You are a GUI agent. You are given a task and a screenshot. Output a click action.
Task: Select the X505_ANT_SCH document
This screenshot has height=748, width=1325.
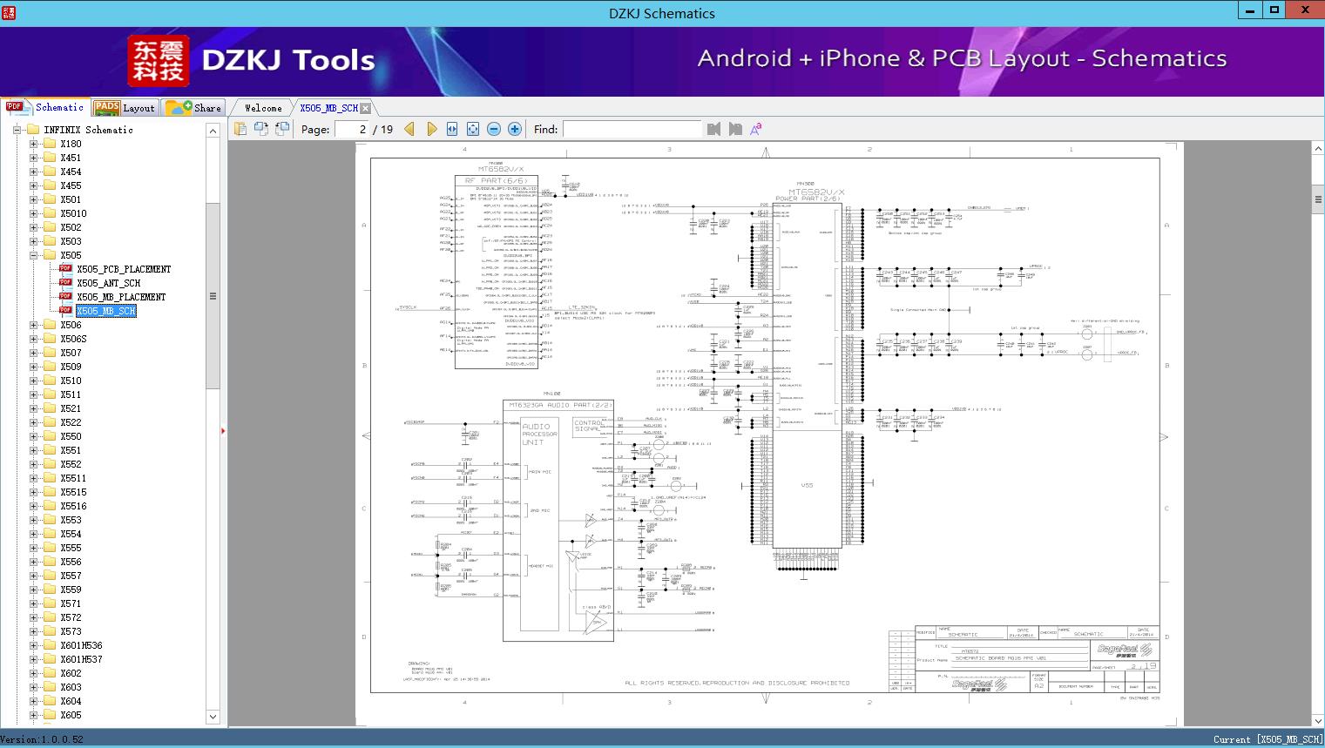point(108,283)
